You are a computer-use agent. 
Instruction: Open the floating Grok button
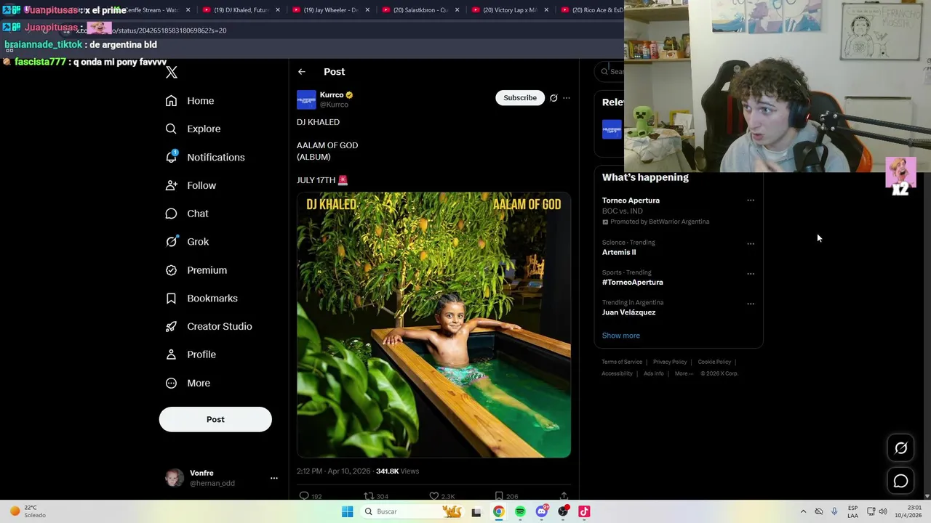point(900,448)
